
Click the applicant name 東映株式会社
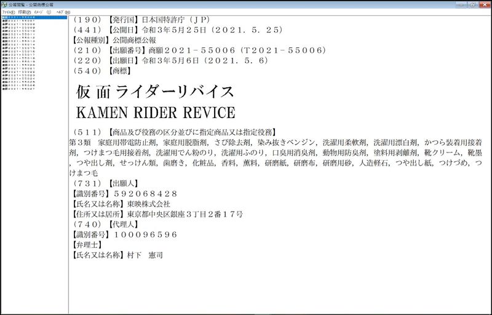149,204
